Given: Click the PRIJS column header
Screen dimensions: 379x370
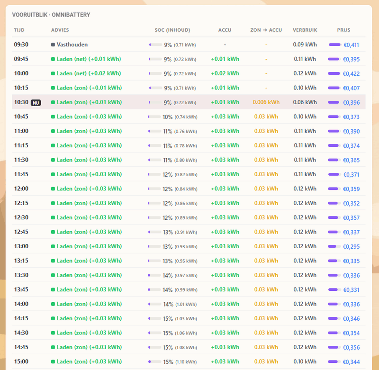Looking at the screenshot, I should [344, 30].
